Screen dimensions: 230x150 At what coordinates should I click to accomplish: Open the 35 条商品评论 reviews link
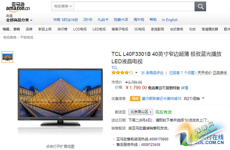152,73
